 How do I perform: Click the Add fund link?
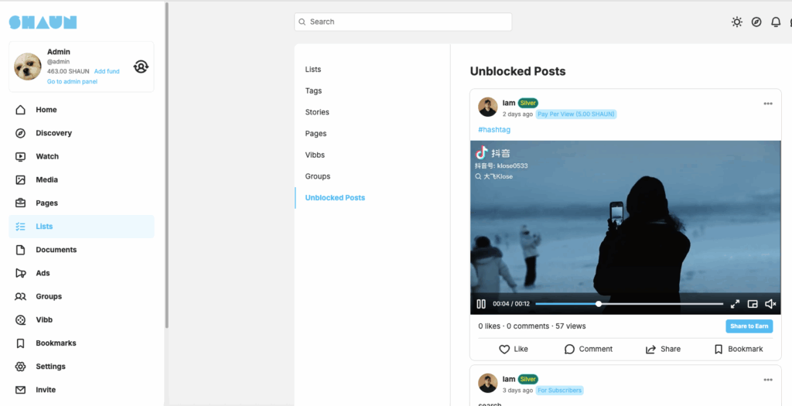pos(107,71)
